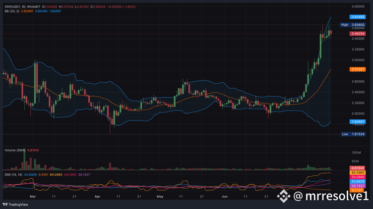The image size is (373, 209).
Task: Click the 3.4101 DMI axis tag
Action: click(x=358, y=190)
